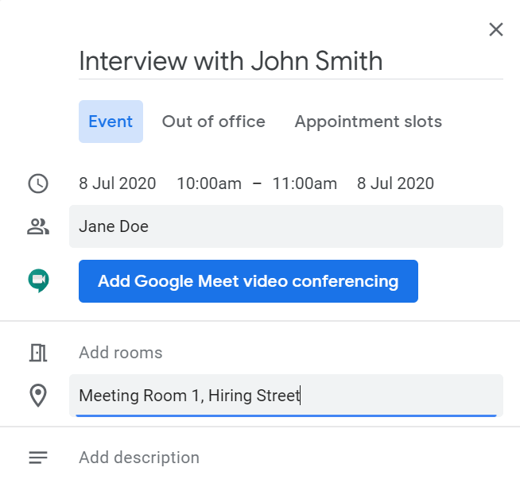
Task: Close the event creation dialog
Action: click(x=496, y=29)
